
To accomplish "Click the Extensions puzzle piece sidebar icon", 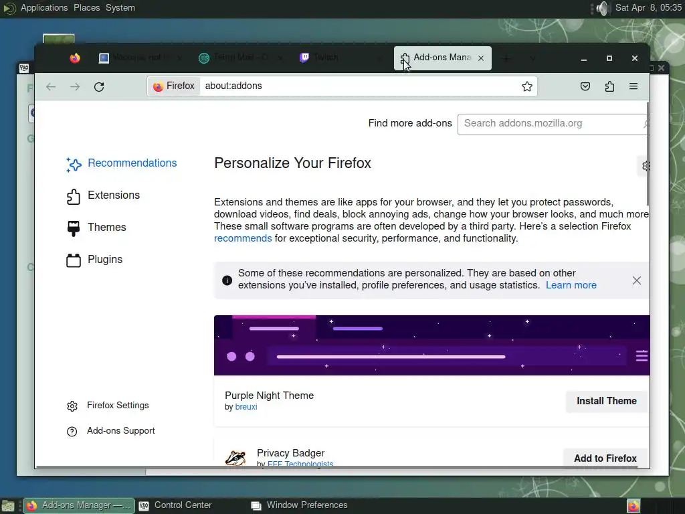I will click(x=74, y=197).
